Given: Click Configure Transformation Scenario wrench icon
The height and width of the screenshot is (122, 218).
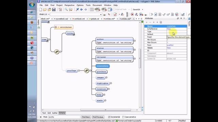Looking at the screenshot, I should 137,14.
